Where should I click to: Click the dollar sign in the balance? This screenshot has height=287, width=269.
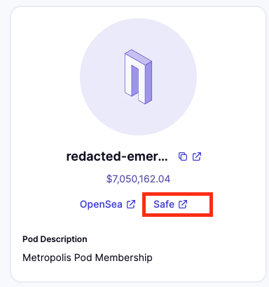point(109,179)
